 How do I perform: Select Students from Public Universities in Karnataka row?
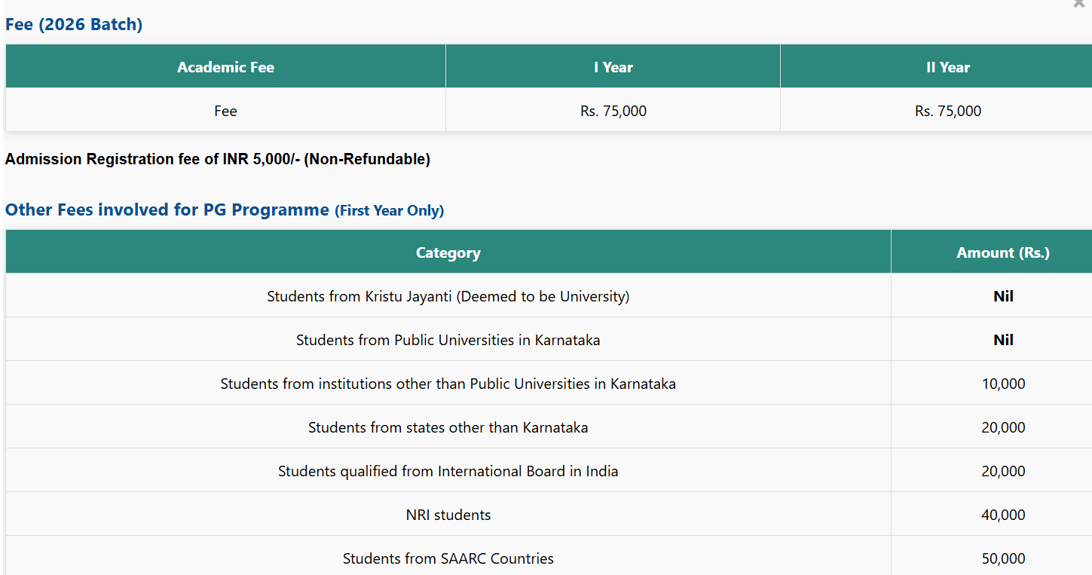pos(448,340)
